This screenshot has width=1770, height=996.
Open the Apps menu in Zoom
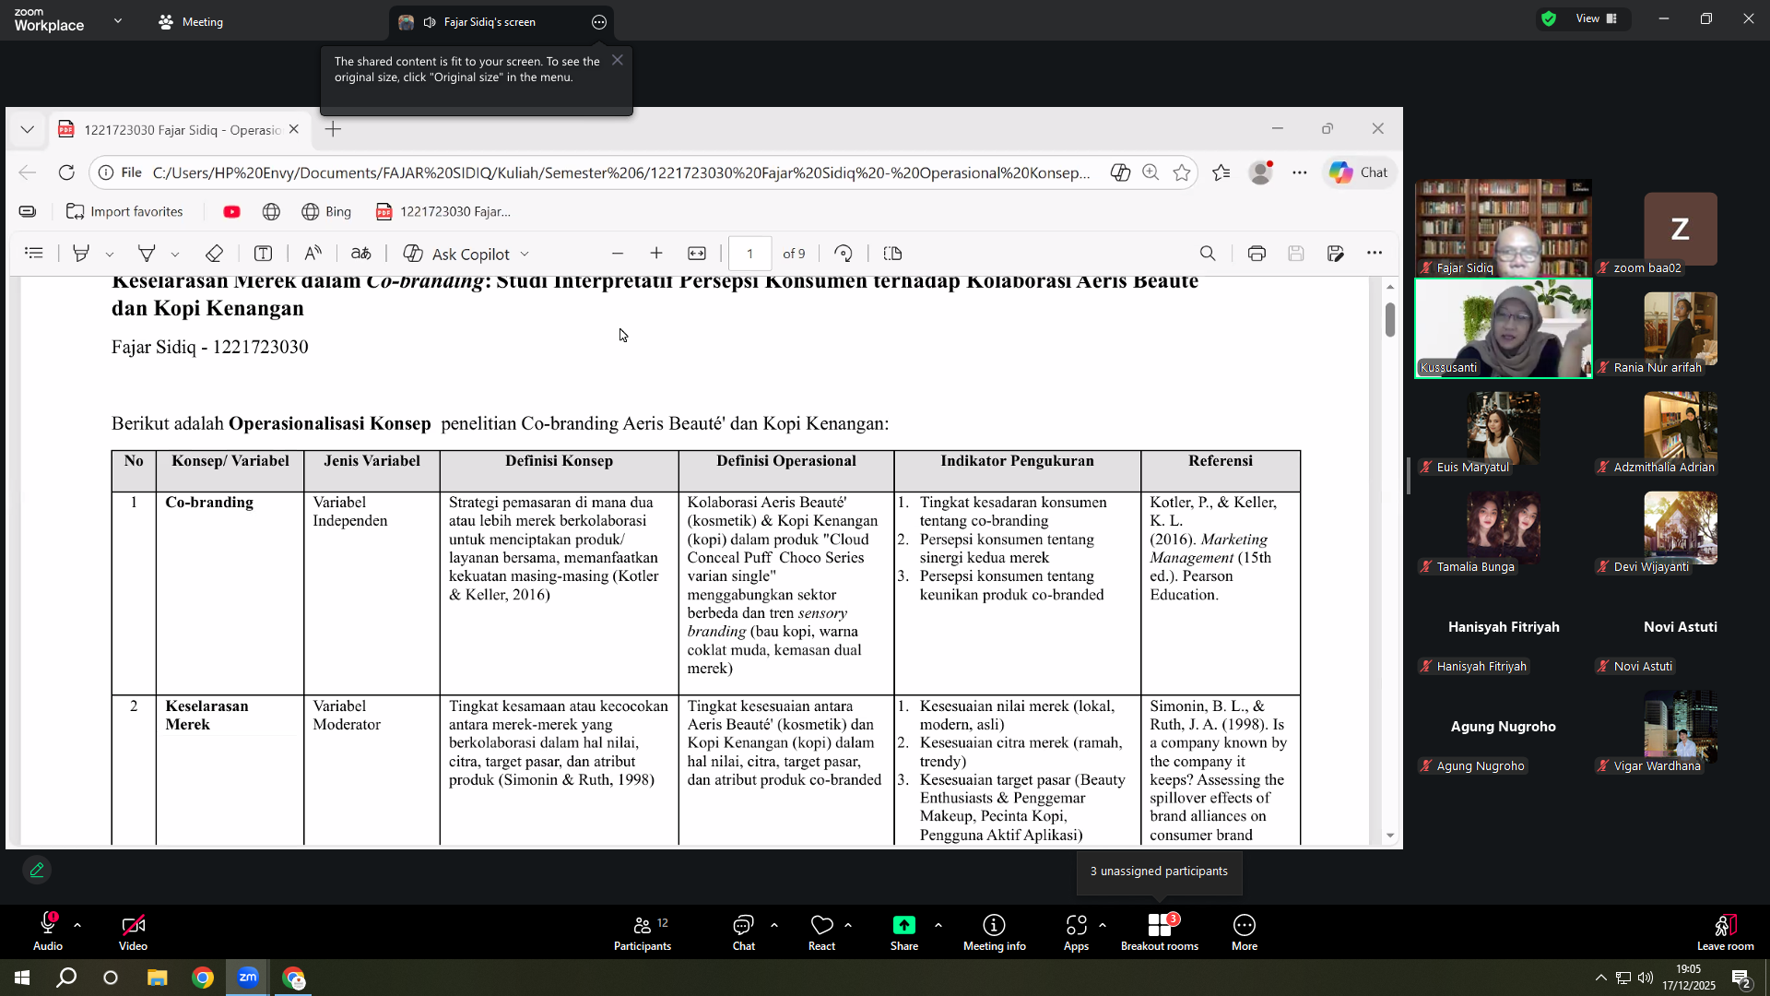click(1076, 931)
